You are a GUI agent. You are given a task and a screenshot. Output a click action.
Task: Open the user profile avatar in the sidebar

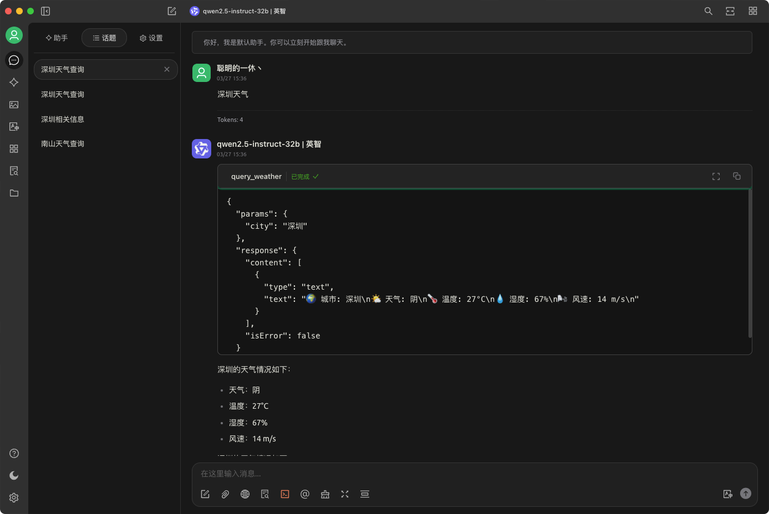click(14, 35)
